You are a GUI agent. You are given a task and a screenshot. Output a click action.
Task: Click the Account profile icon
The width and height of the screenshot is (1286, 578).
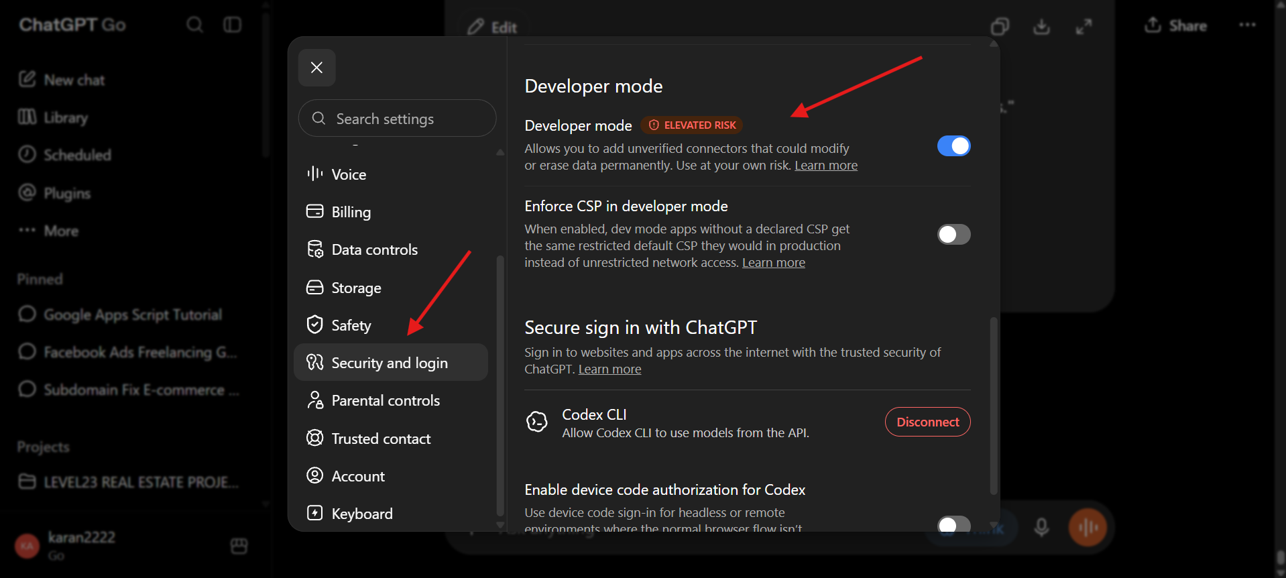coord(314,475)
